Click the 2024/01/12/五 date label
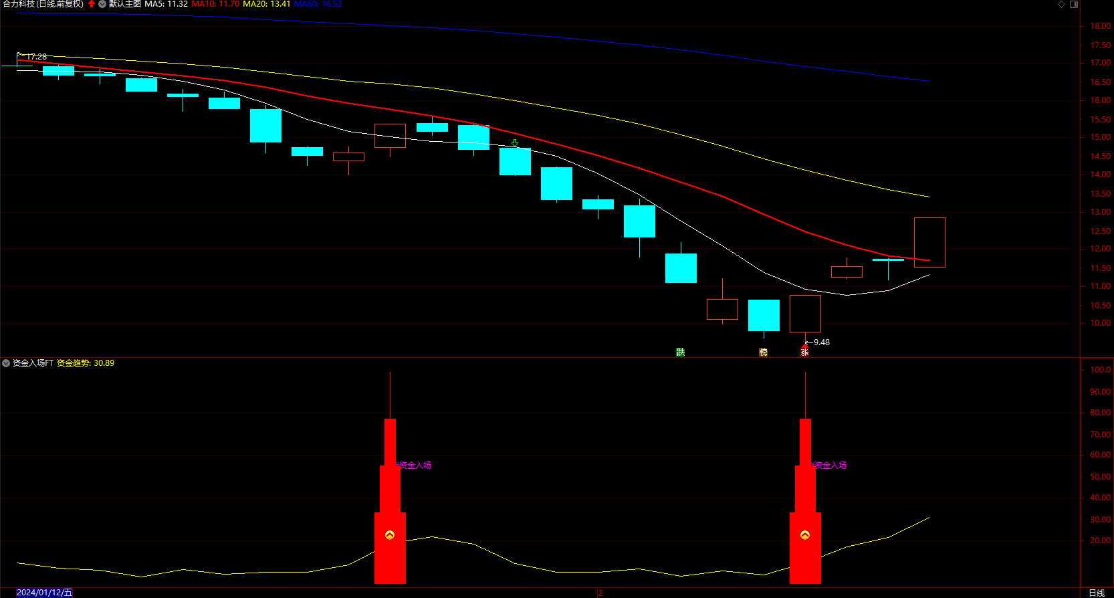The width and height of the screenshot is (1114, 598). [44, 593]
